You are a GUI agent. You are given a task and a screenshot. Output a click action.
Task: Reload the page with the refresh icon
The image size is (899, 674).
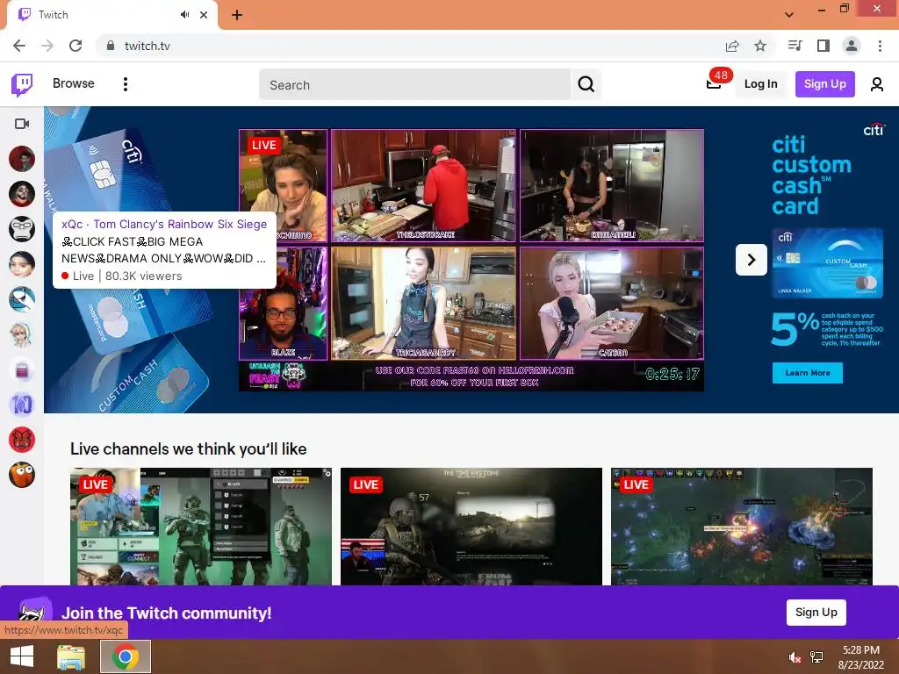pos(76,46)
